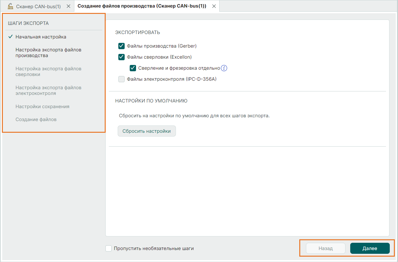Image resolution: width=398 pixels, height=262 pixels.
Task: Close the Сканер CAN-bus(1) tab
Action: click(68, 6)
